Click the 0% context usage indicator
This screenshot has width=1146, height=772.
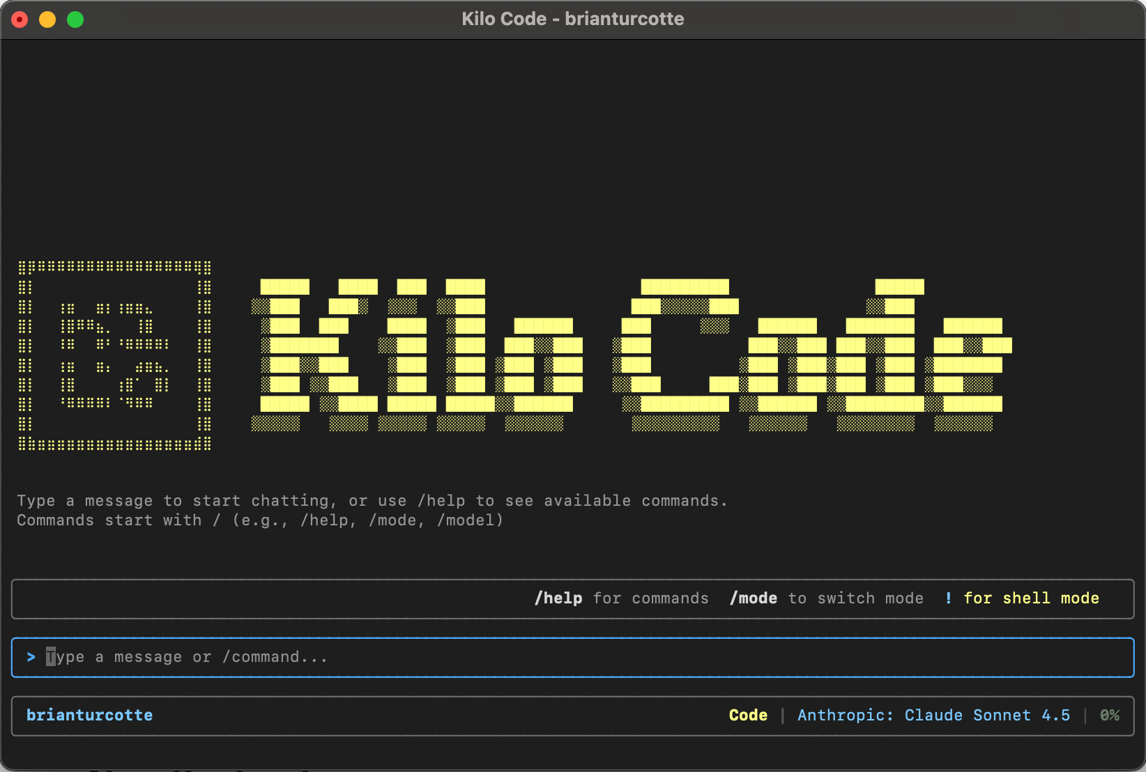click(x=1110, y=716)
